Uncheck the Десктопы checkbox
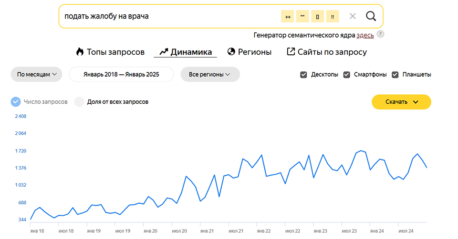 click(x=303, y=75)
